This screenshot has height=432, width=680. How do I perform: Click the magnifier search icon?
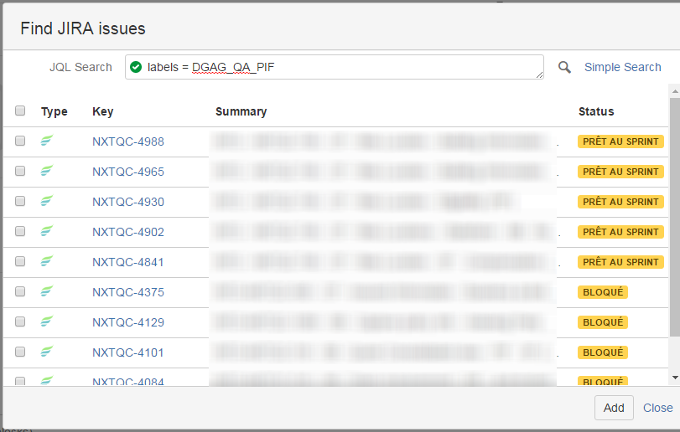point(564,67)
